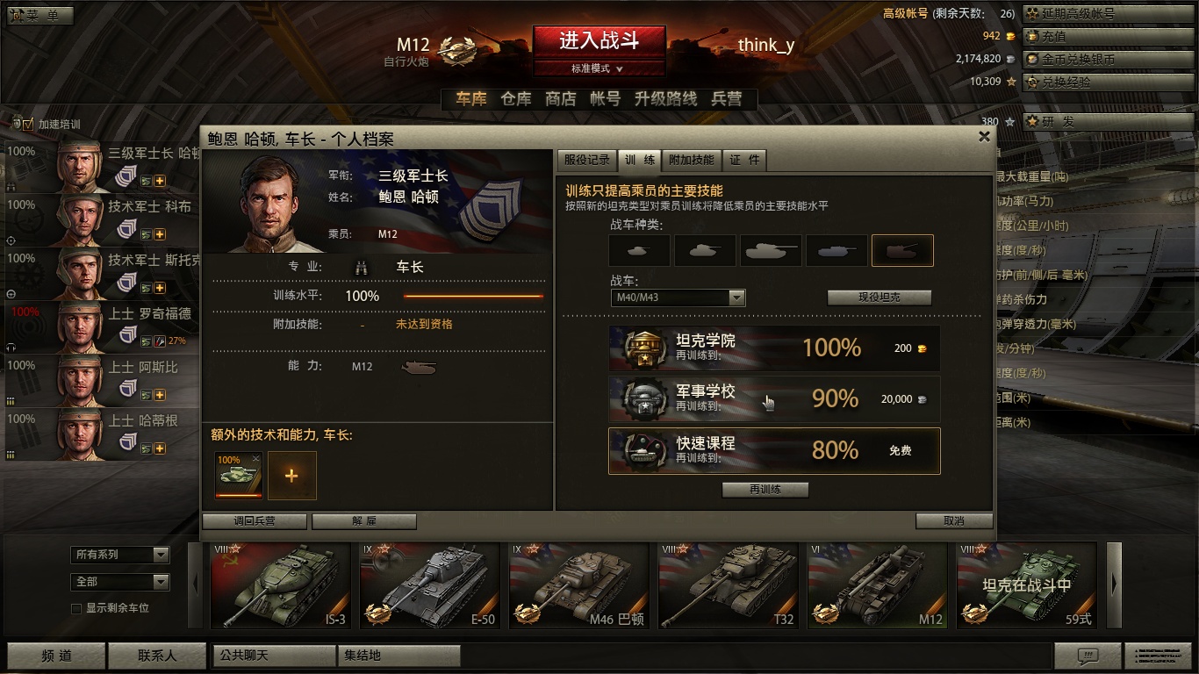Open the 升级路线 menu item

click(x=665, y=99)
